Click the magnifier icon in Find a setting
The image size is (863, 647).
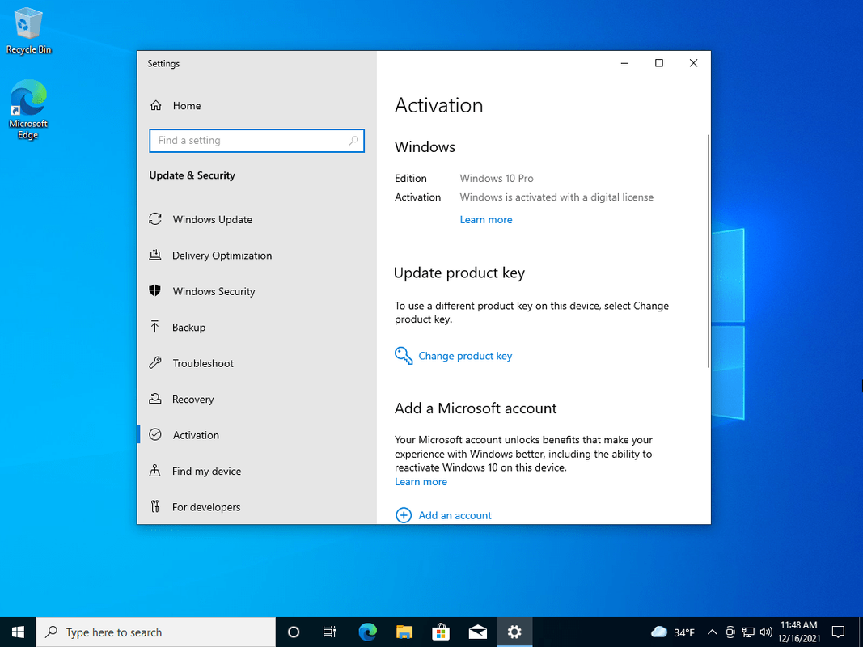[353, 140]
